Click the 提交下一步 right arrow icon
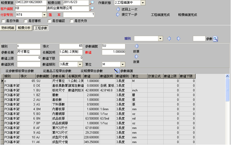231x145 pixels. (x=118, y=14)
